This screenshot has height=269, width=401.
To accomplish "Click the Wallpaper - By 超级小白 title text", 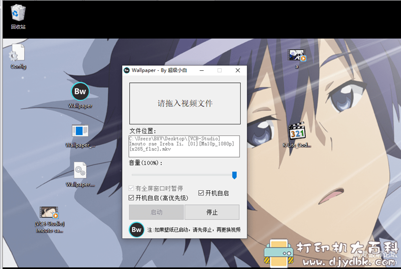I will 159,70.
